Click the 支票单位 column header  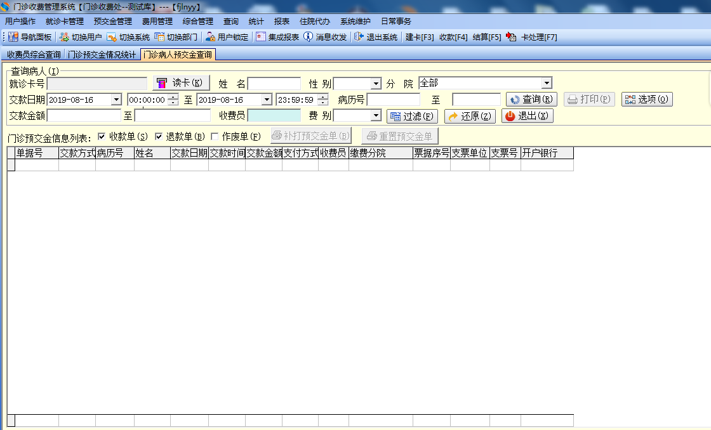click(x=470, y=153)
